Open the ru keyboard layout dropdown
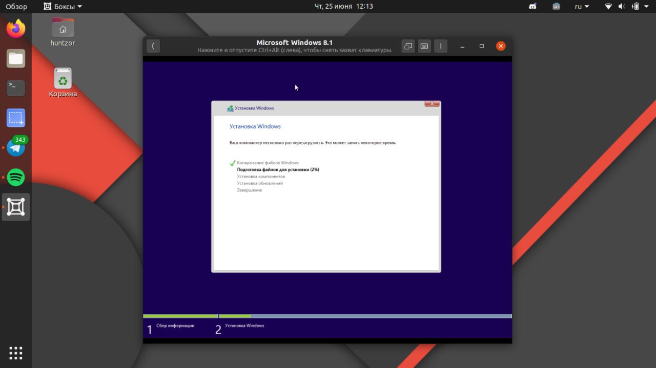Screen dimensions: 656x368 (x=582, y=7)
